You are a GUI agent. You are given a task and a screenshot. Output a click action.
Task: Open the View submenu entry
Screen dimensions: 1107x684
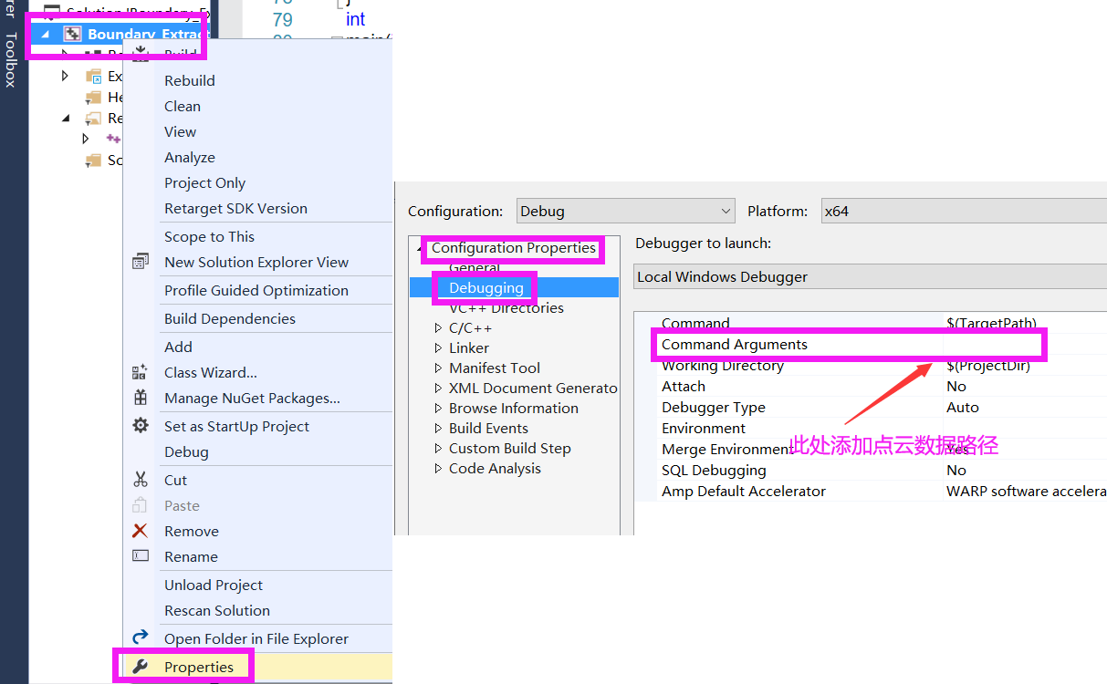pyautogui.click(x=180, y=131)
